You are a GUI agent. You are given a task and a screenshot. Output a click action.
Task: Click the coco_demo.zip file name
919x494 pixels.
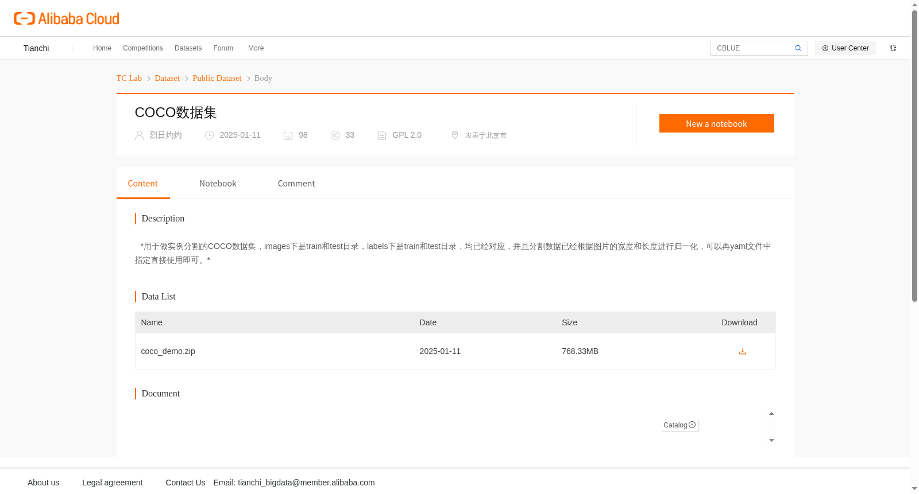168,351
